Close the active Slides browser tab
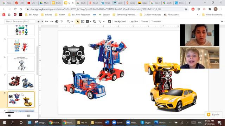Image resolution: width=225 pixels, height=126 pixels. pyautogui.click(x=73, y=3)
